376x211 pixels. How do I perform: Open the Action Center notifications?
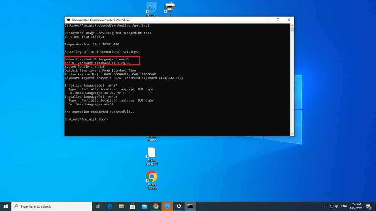coord(369,206)
